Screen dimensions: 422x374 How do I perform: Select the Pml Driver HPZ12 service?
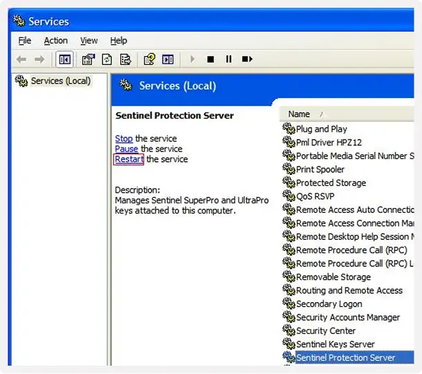point(329,142)
